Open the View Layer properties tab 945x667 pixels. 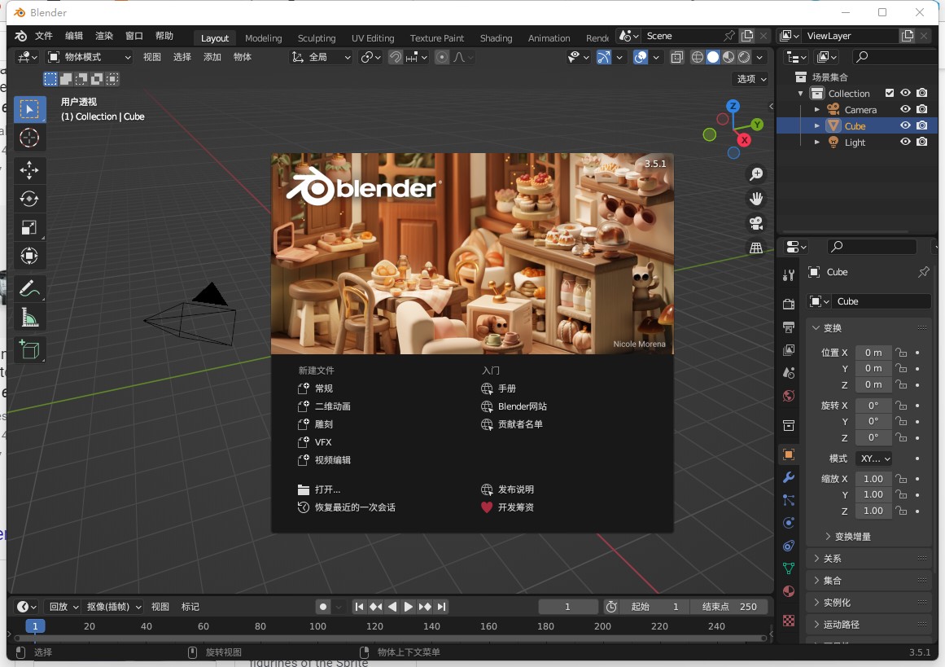788,349
